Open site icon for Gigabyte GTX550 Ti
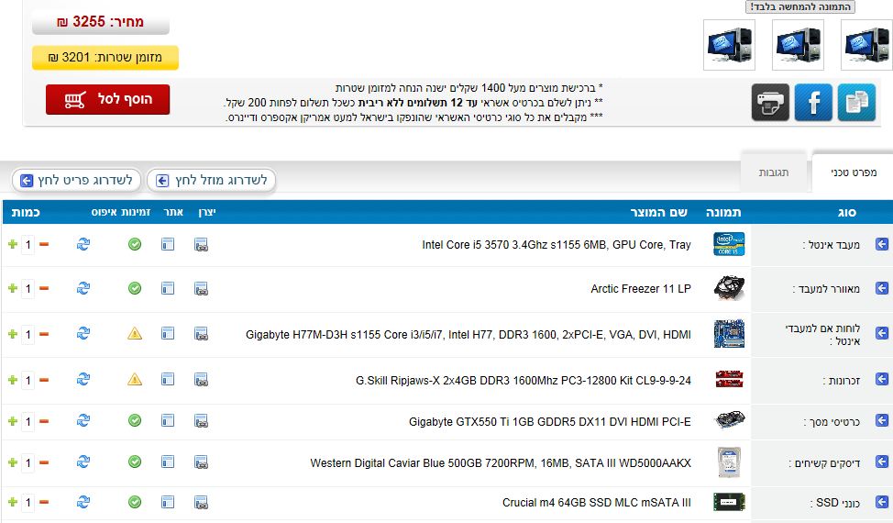Screen dimensions: 893x523 [168, 420]
